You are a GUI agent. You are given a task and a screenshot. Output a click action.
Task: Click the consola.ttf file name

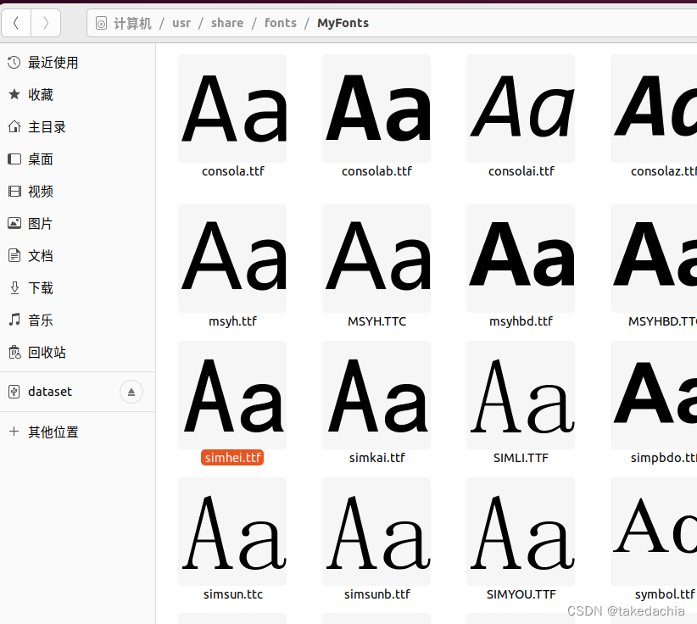click(x=233, y=171)
